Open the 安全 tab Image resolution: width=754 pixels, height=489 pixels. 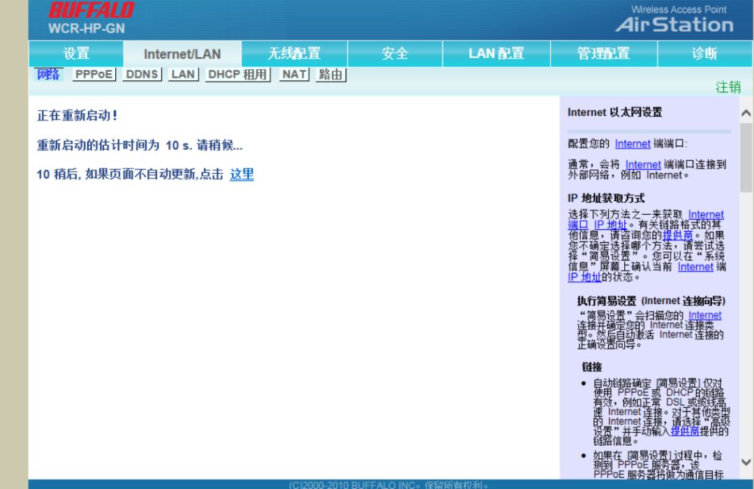click(394, 53)
